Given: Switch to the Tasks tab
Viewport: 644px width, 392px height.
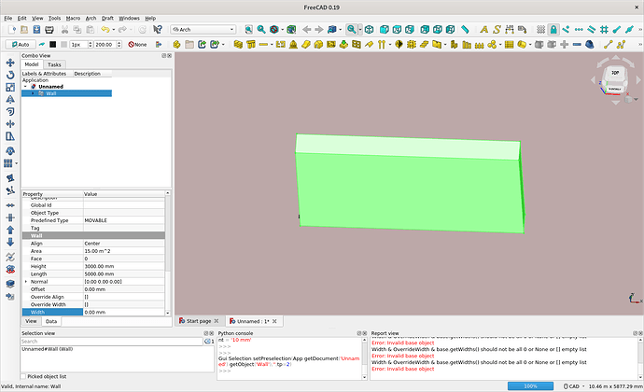Looking at the screenshot, I should (54, 64).
